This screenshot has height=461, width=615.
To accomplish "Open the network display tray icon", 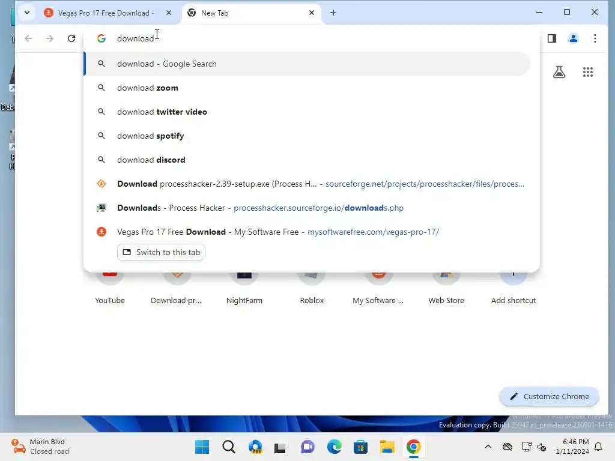I will coord(526,447).
